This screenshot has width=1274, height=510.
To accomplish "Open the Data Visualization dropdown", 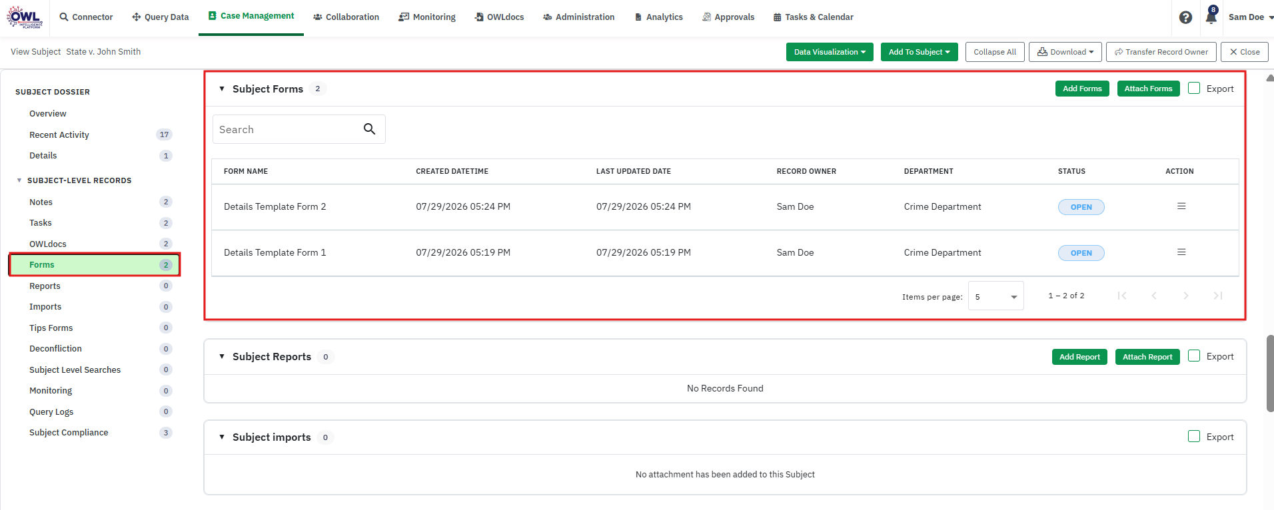I will click(830, 52).
